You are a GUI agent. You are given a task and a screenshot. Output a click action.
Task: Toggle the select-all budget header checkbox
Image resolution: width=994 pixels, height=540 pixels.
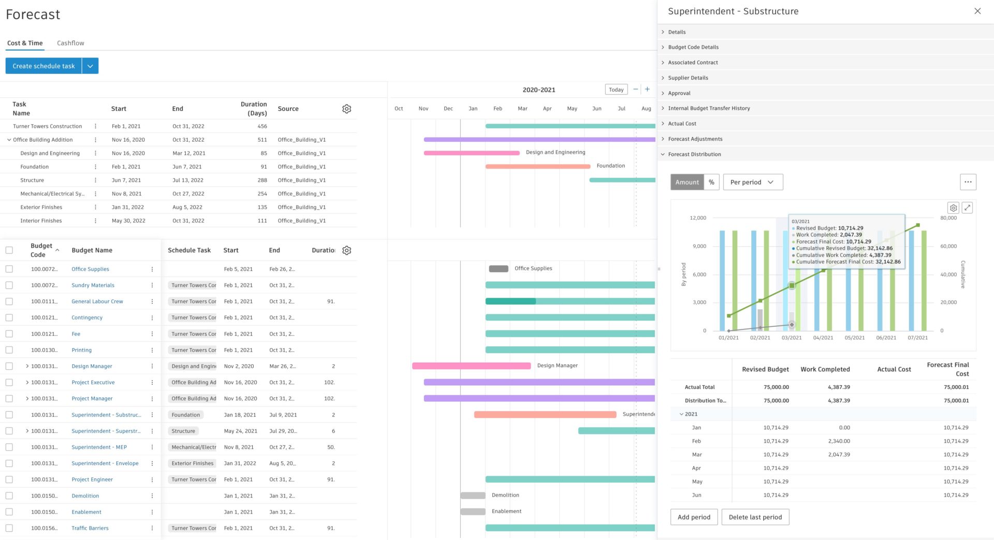click(x=9, y=250)
